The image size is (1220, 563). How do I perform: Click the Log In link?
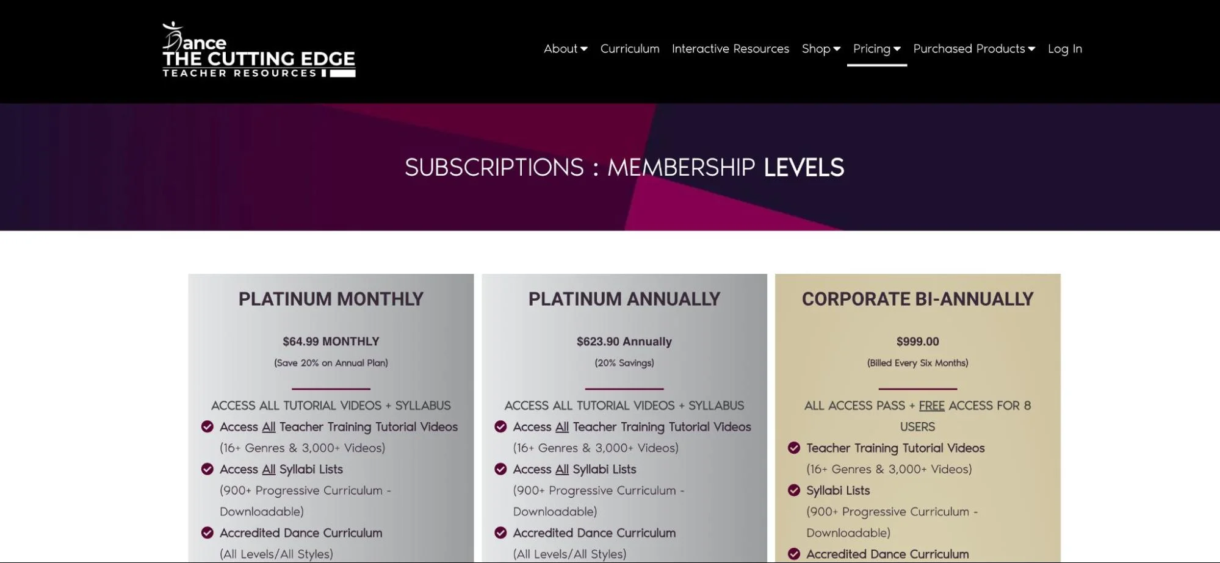click(1065, 49)
